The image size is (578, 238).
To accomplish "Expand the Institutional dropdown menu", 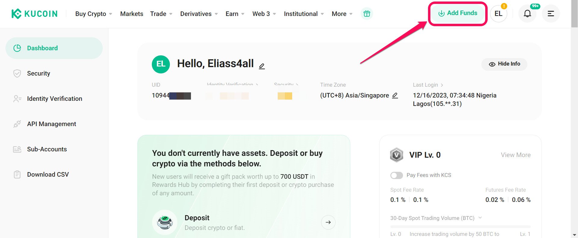I will [304, 14].
